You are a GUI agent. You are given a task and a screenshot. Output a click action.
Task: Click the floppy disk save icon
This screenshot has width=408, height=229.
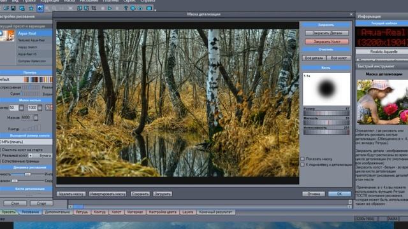pyautogui.click(x=13, y=8)
